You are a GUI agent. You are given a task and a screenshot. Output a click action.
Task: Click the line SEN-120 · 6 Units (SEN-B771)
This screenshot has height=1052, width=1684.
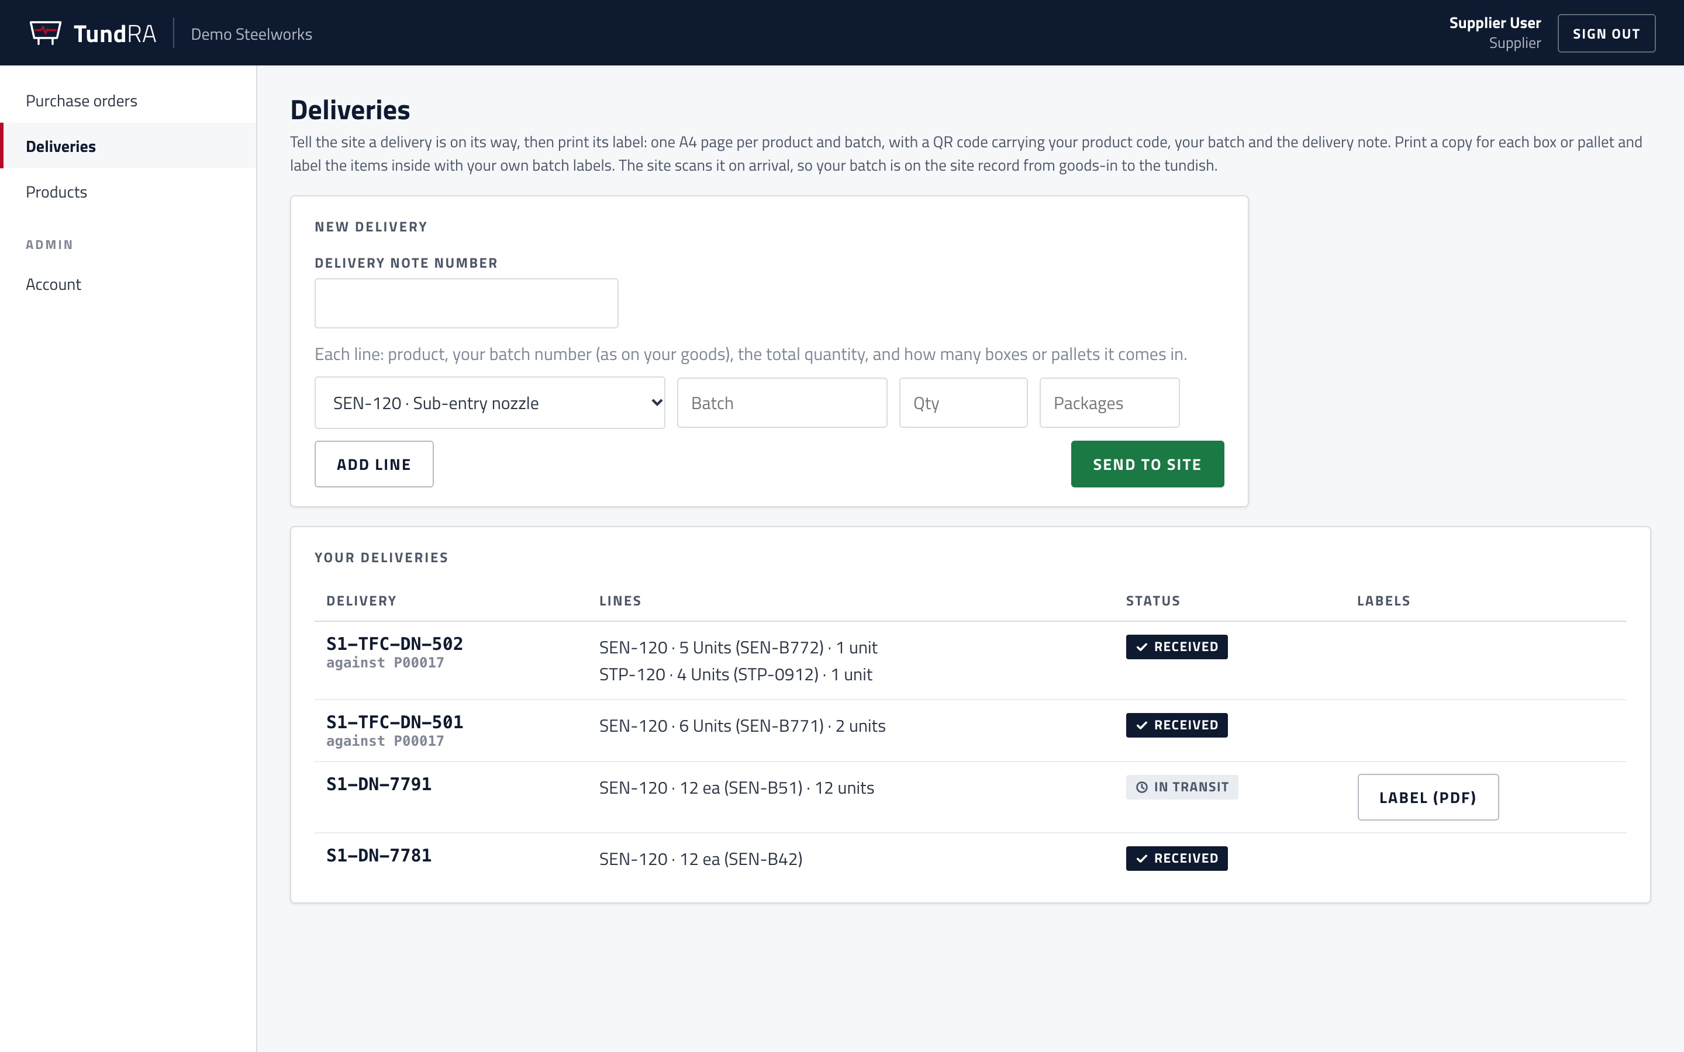click(x=742, y=726)
